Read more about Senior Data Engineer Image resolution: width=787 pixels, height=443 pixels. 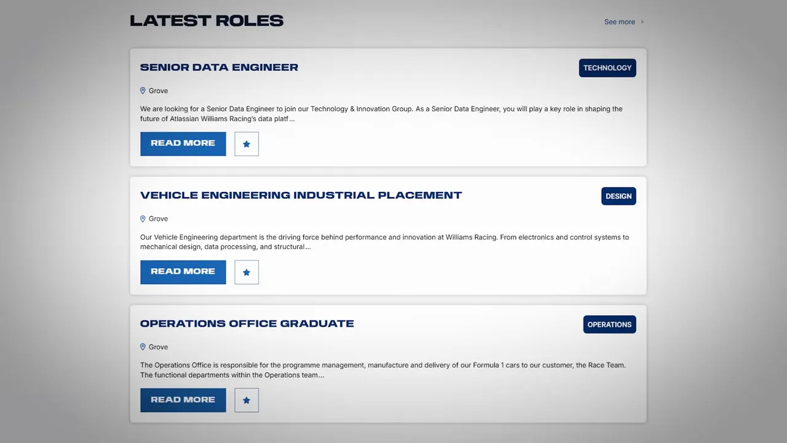coord(183,143)
